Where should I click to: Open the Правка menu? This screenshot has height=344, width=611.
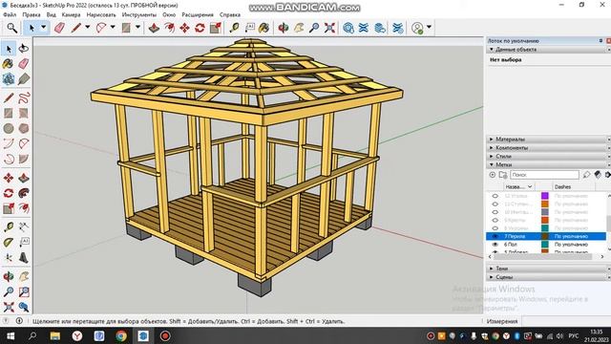pos(32,15)
